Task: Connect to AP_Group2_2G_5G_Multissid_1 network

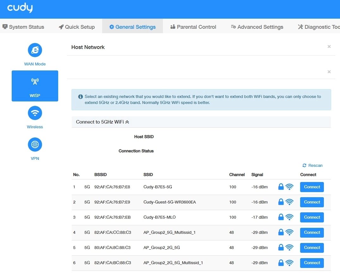Action: pos(312,263)
